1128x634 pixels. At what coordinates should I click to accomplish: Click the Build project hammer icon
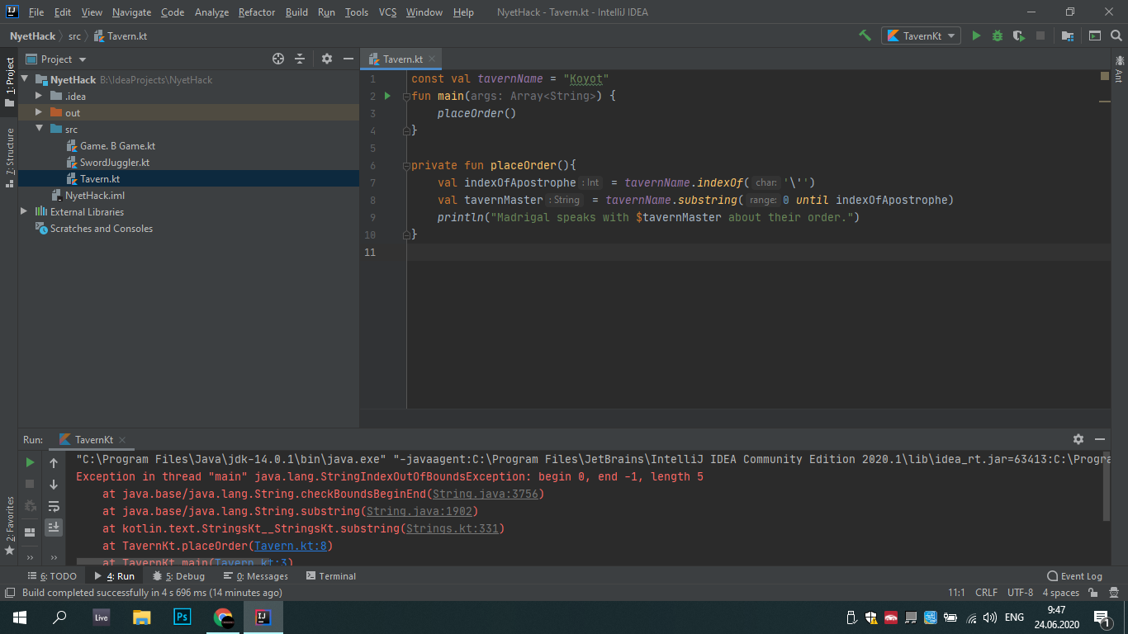(x=865, y=35)
